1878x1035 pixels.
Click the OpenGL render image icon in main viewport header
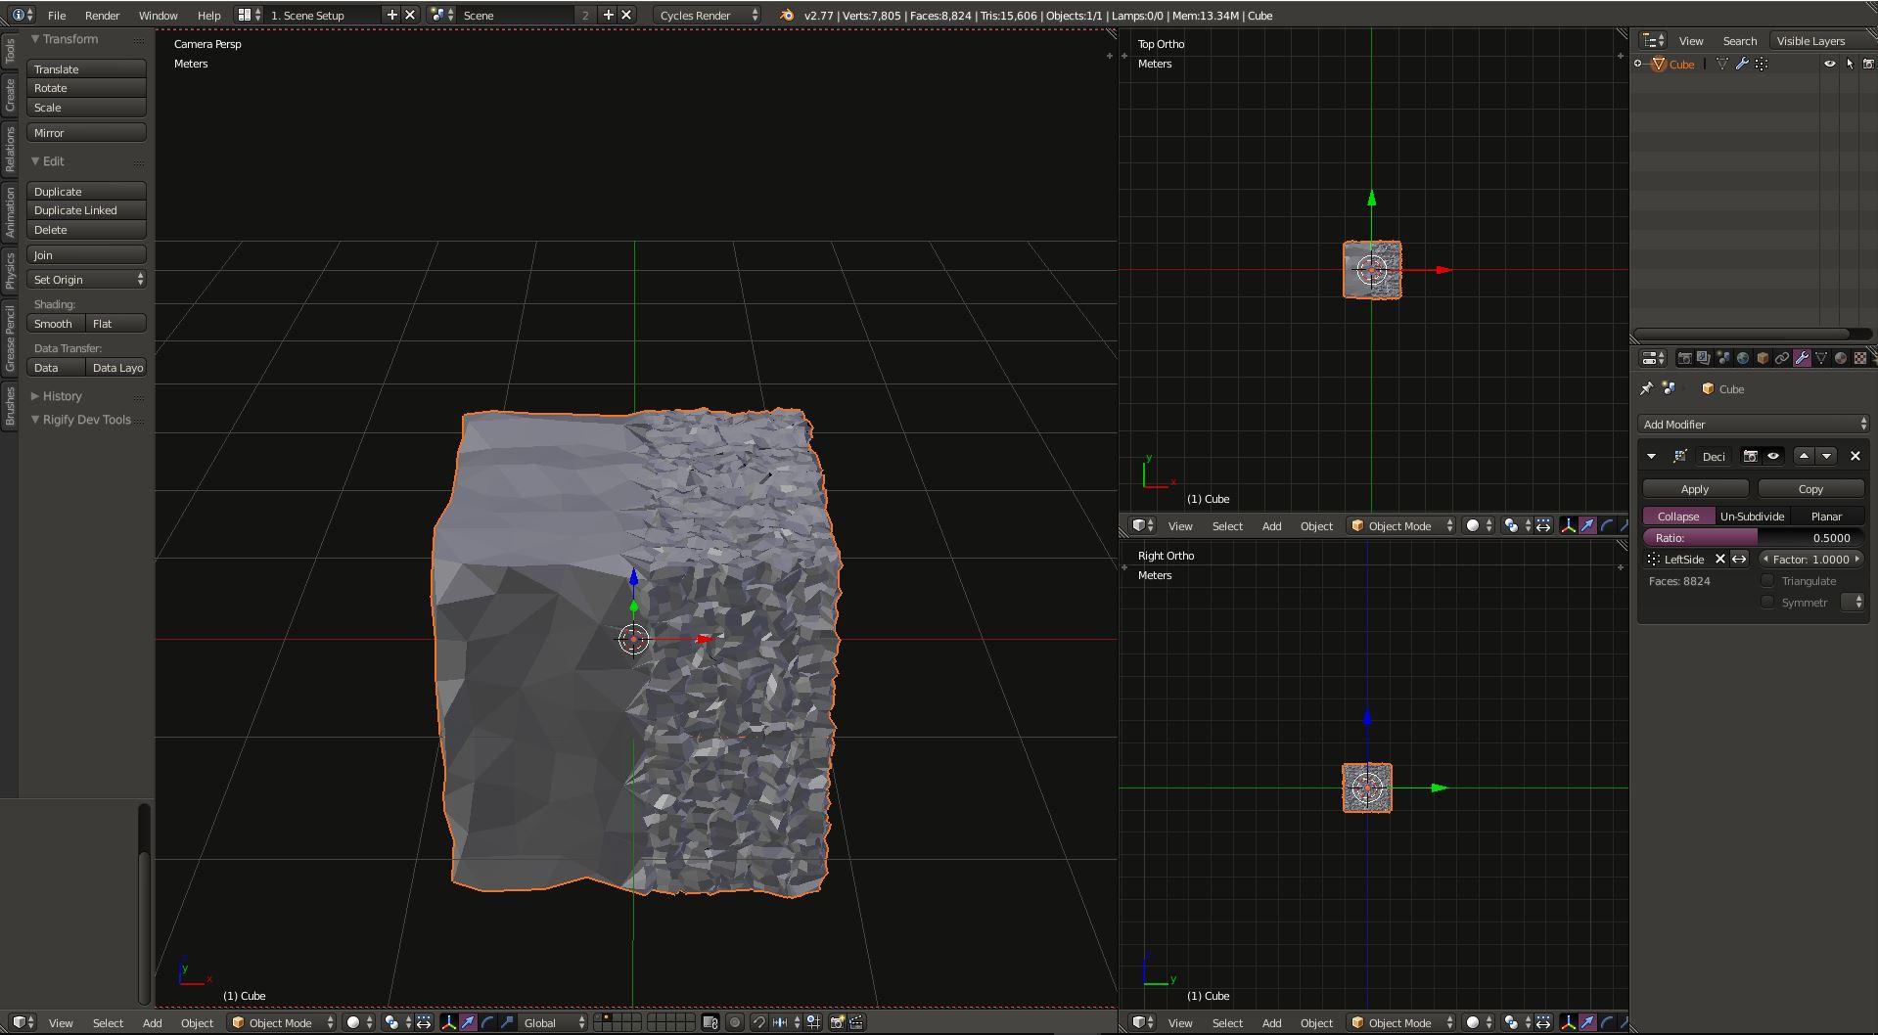point(838,1022)
